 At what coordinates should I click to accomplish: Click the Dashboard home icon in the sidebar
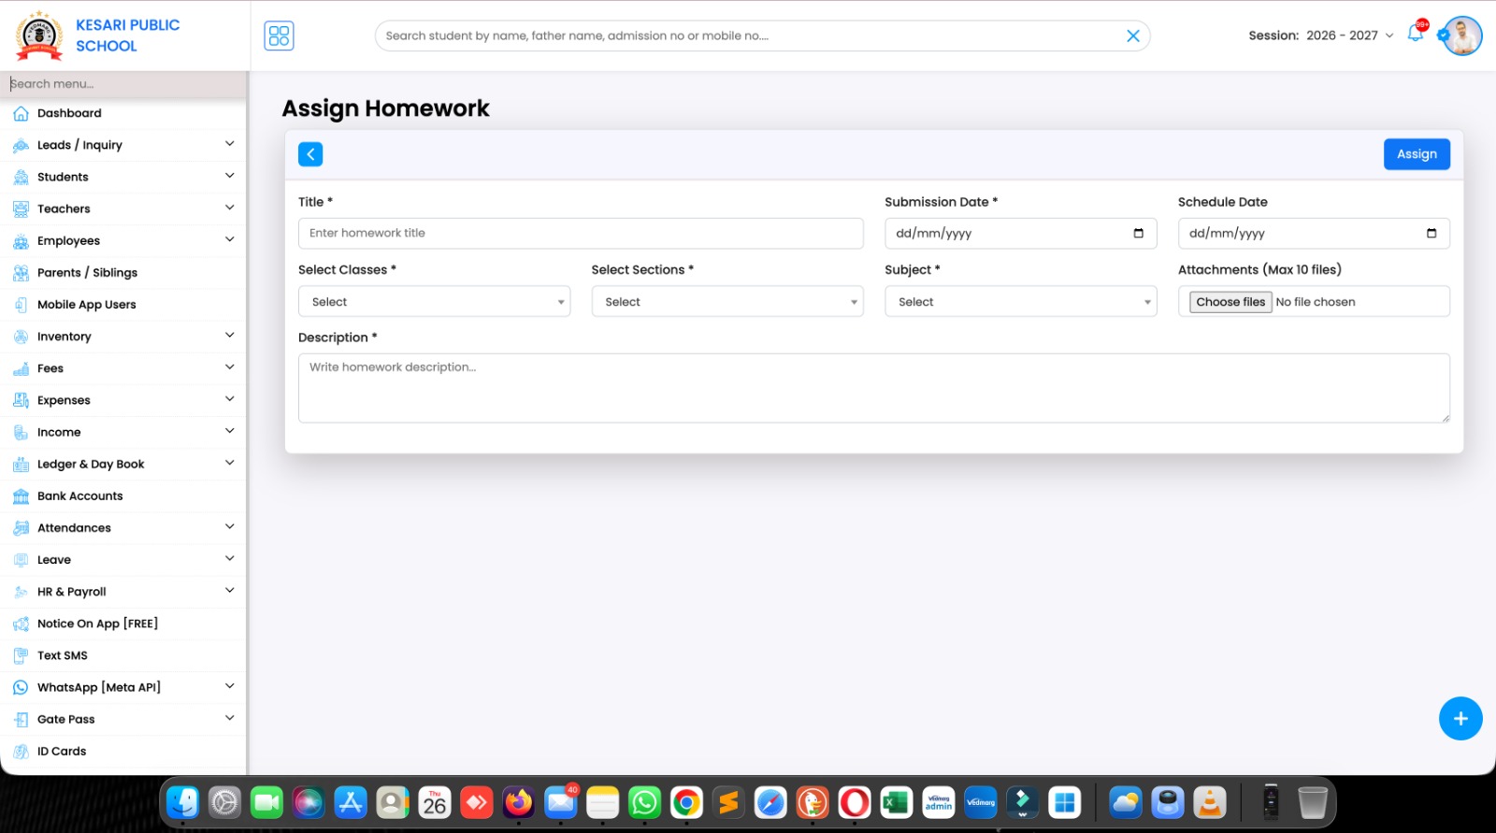click(x=21, y=114)
